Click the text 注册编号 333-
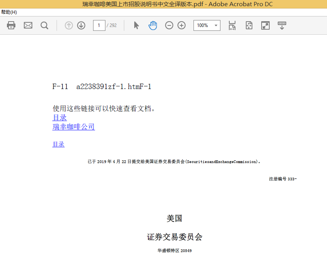Viewport: 327px width, 264px height. (x=283, y=179)
